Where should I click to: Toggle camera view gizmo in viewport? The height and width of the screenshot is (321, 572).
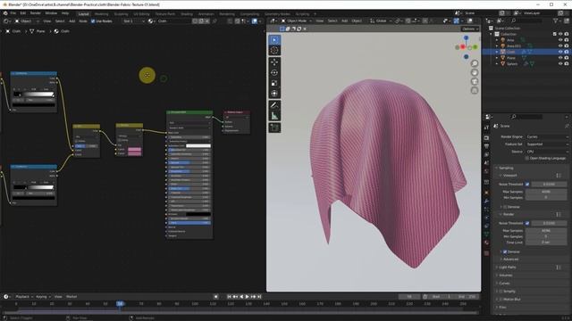[475, 81]
